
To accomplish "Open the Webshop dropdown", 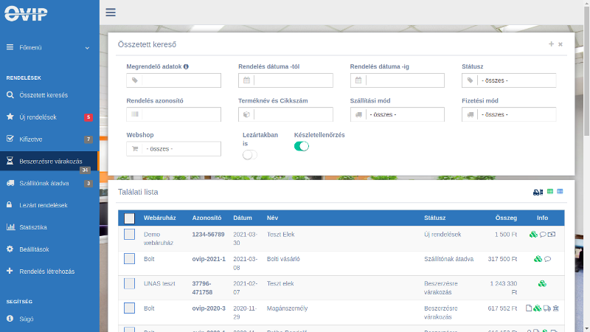I will [x=173, y=149].
